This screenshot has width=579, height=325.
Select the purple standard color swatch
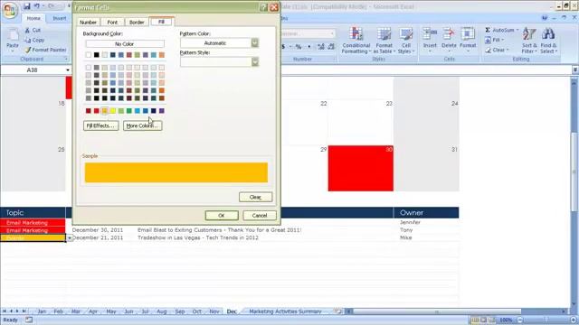pos(162,110)
